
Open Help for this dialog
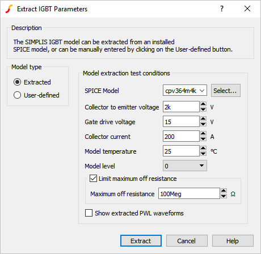click(233, 241)
